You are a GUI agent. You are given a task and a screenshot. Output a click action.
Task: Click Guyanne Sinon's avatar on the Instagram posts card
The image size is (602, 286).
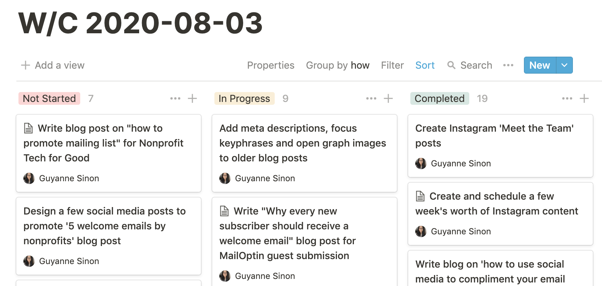click(421, 164)
